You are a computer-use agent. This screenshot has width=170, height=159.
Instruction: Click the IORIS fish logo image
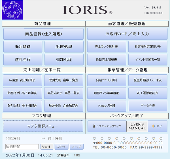(x=12, y=10)
